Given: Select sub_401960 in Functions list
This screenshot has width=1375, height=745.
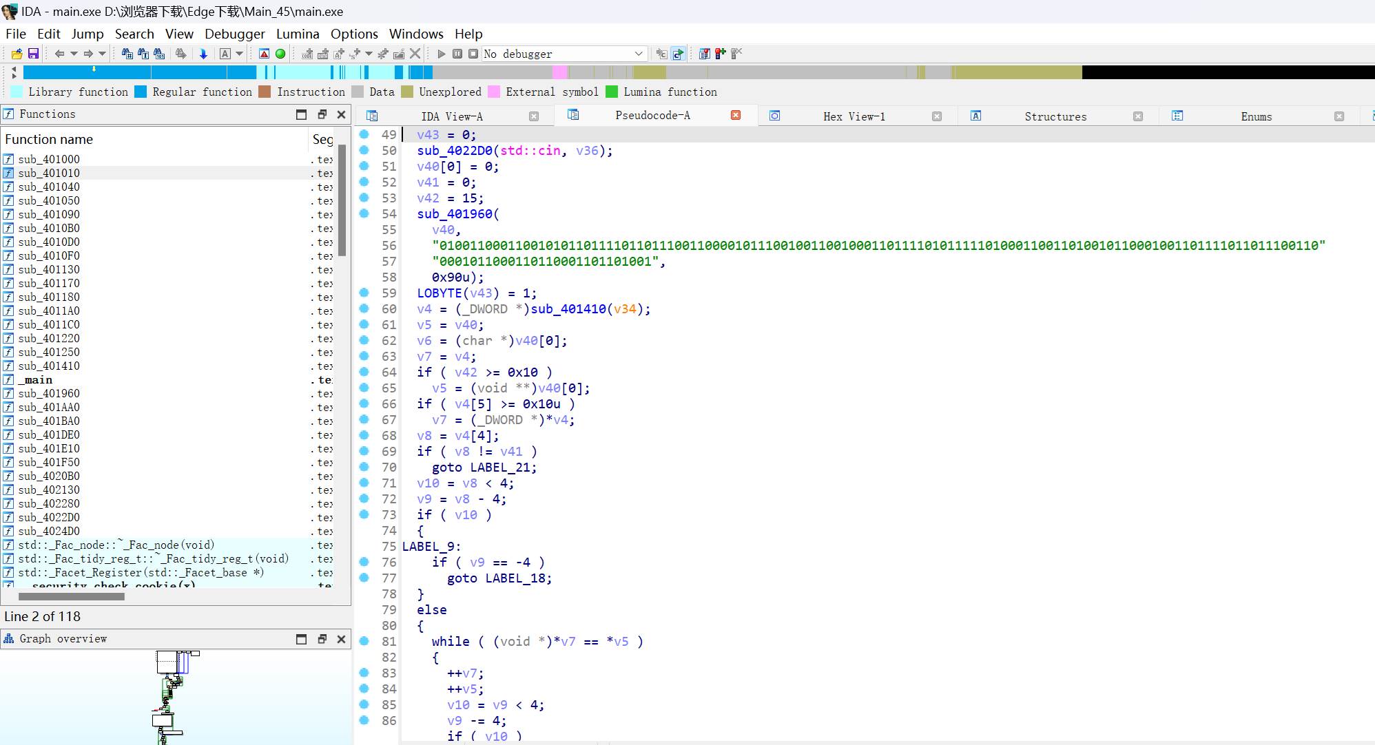Looking at the screenshot, I should coord(49,394).
